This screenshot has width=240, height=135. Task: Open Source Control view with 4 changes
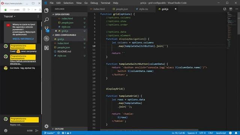(x=46, y=29)
